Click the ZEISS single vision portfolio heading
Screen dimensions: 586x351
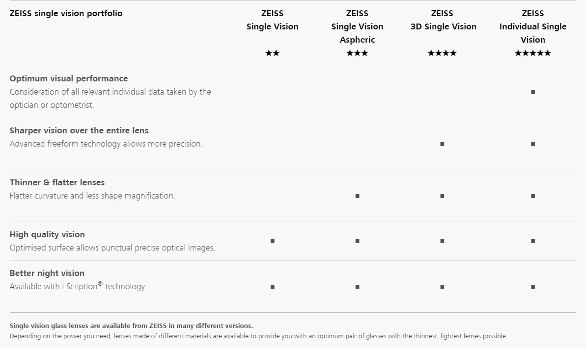(x=66, y=13)
